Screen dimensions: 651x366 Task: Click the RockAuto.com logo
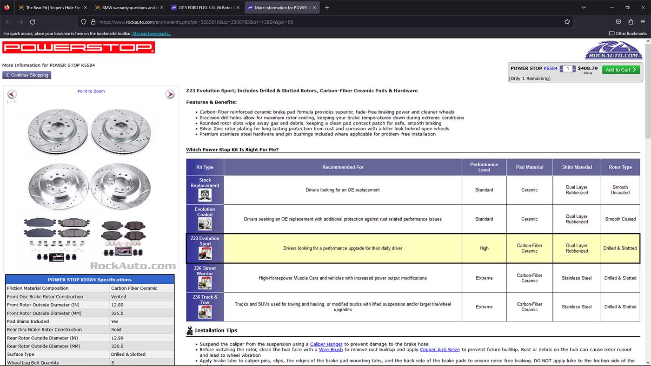(x=613, y=50)
